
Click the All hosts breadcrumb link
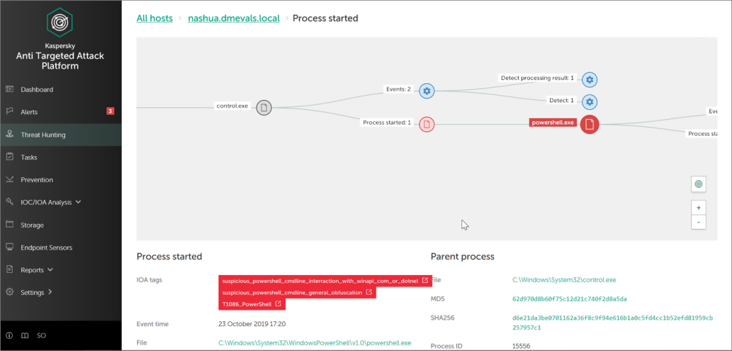(154, 18)
